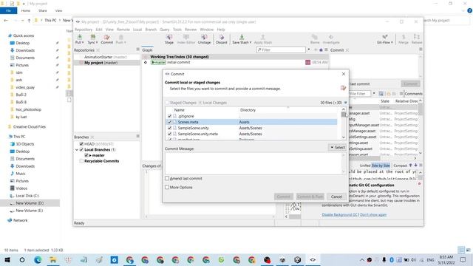Viewport: 473px width, 266px height.
Task: Enable More Options checkbox
Action: 167,187
